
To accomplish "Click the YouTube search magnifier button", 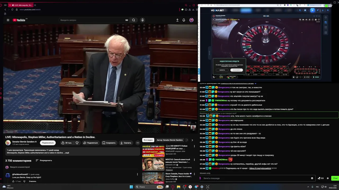I will click(133, 20).
